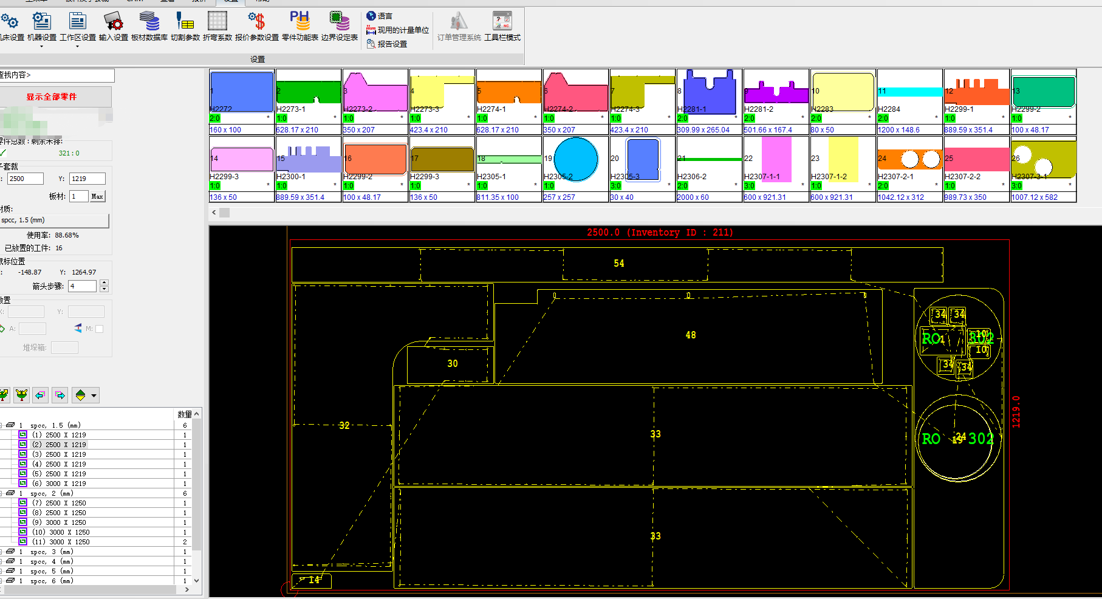Click the Y sheet size input field
1102x599 pixels.
tap(87, 179)
